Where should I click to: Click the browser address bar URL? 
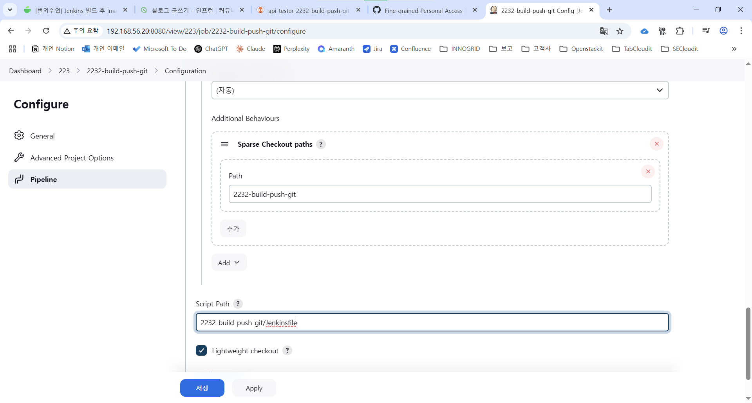206,31
